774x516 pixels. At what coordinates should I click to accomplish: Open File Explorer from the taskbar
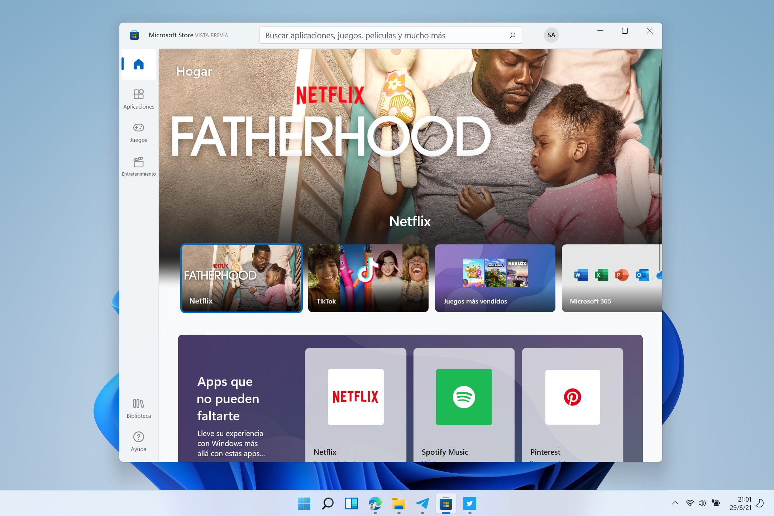[x=398, y=503]
